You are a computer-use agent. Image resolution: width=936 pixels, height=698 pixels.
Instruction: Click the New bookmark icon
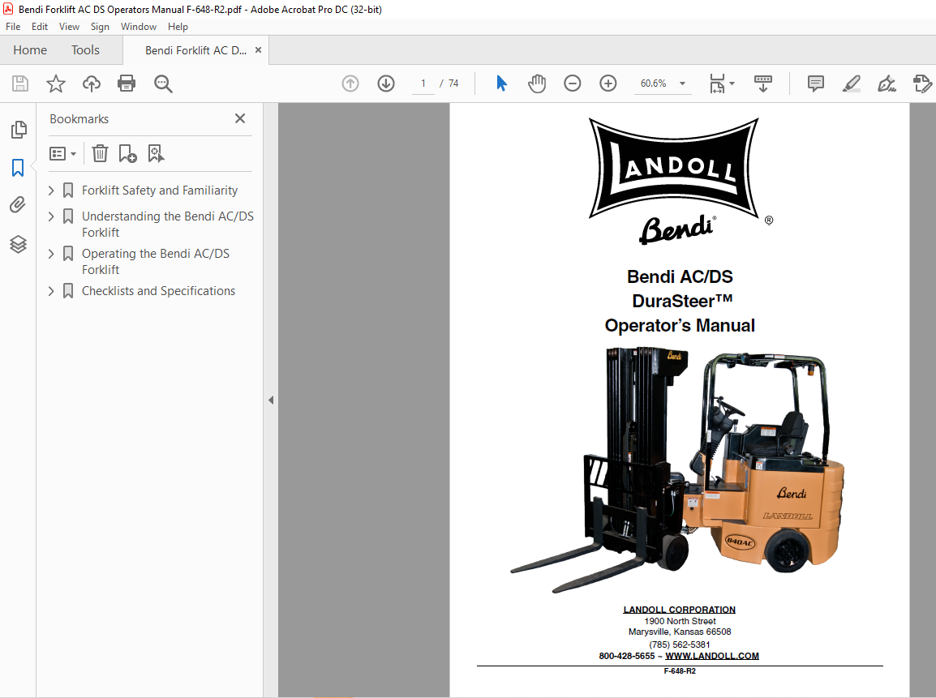127,154
